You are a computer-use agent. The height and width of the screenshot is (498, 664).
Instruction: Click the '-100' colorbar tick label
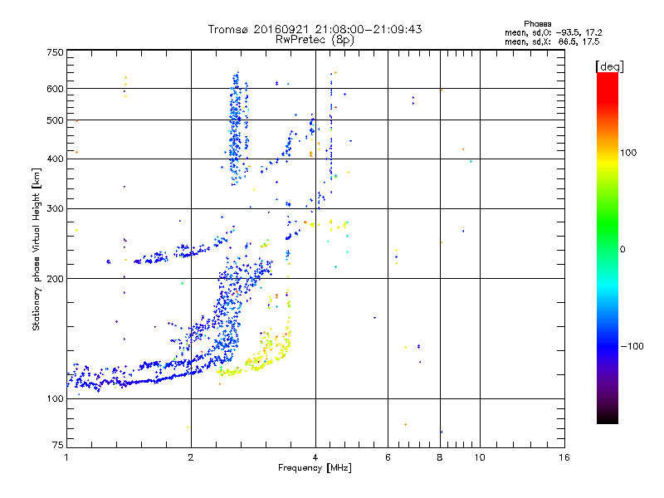[x=632, y=346]
